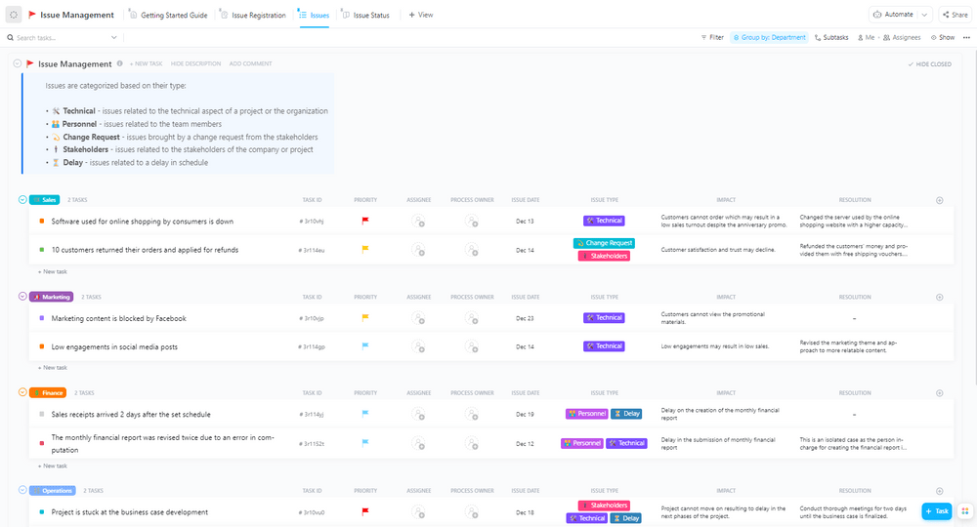This screenshot has height=527, width=977.
Task: Click the blue + Task button
Action: [x=936, y=511]
